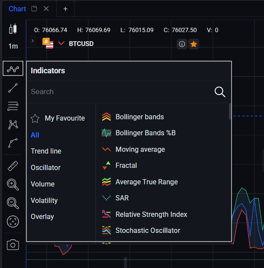Take a chart screenshot with camera icon
This screenshot has height=268, width=264.
pyautogui.click(x=13, y=245)
